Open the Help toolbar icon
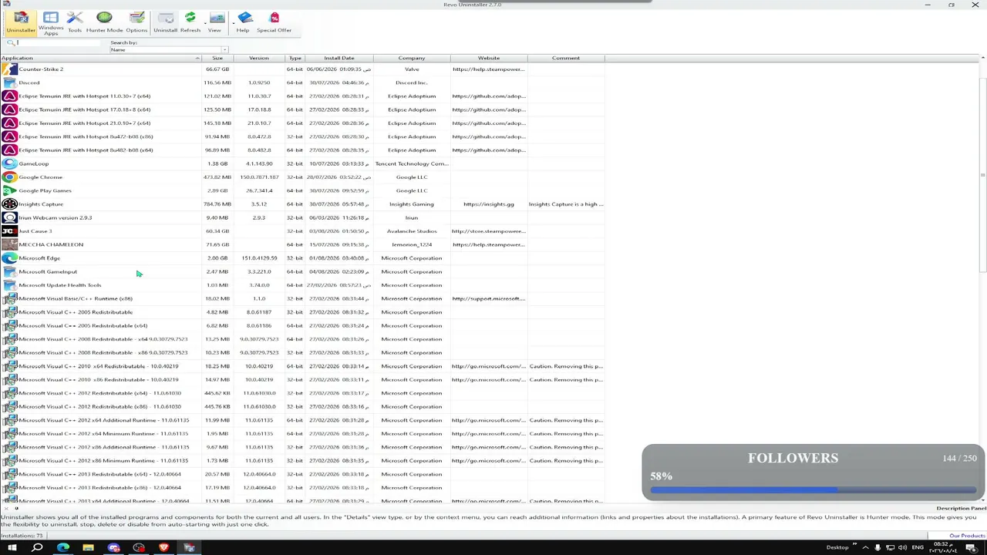987x555 pixels. tap(243, 22)
